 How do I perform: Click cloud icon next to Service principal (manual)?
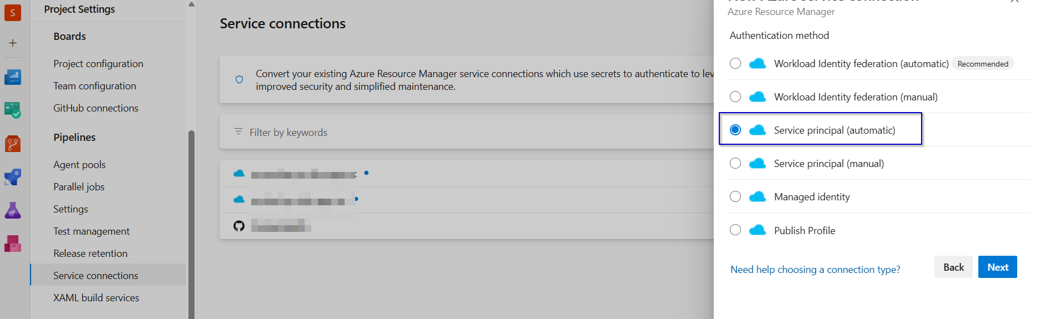(757, 163)
